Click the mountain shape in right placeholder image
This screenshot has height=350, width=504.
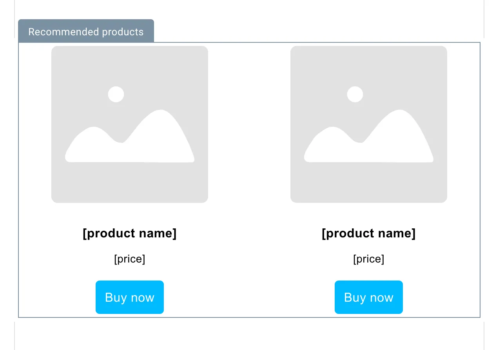(369, 136)
